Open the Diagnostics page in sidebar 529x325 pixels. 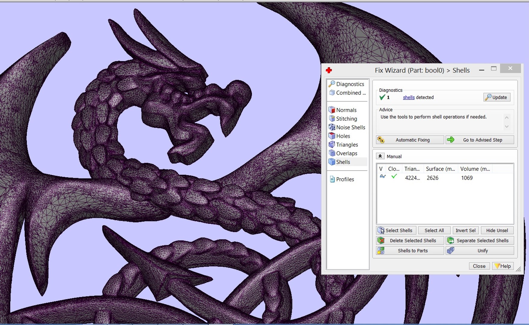[x=347, y=84]
